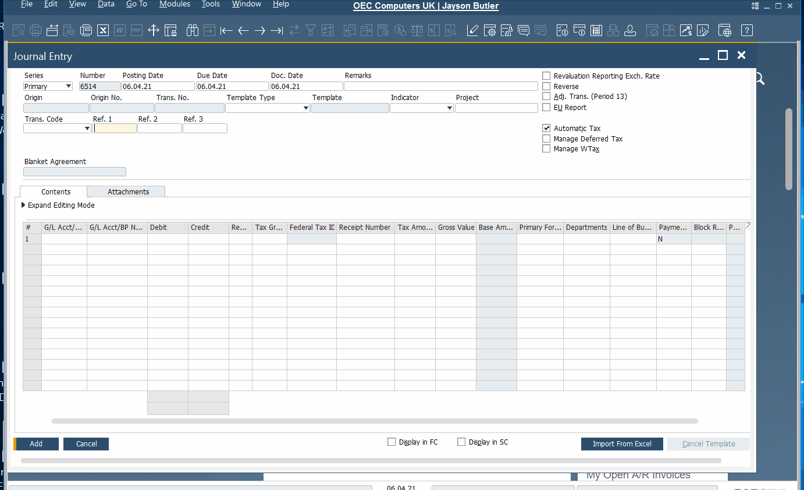Uncheck the Automatic Tax checkbox
804x490 pixels.
546,128
